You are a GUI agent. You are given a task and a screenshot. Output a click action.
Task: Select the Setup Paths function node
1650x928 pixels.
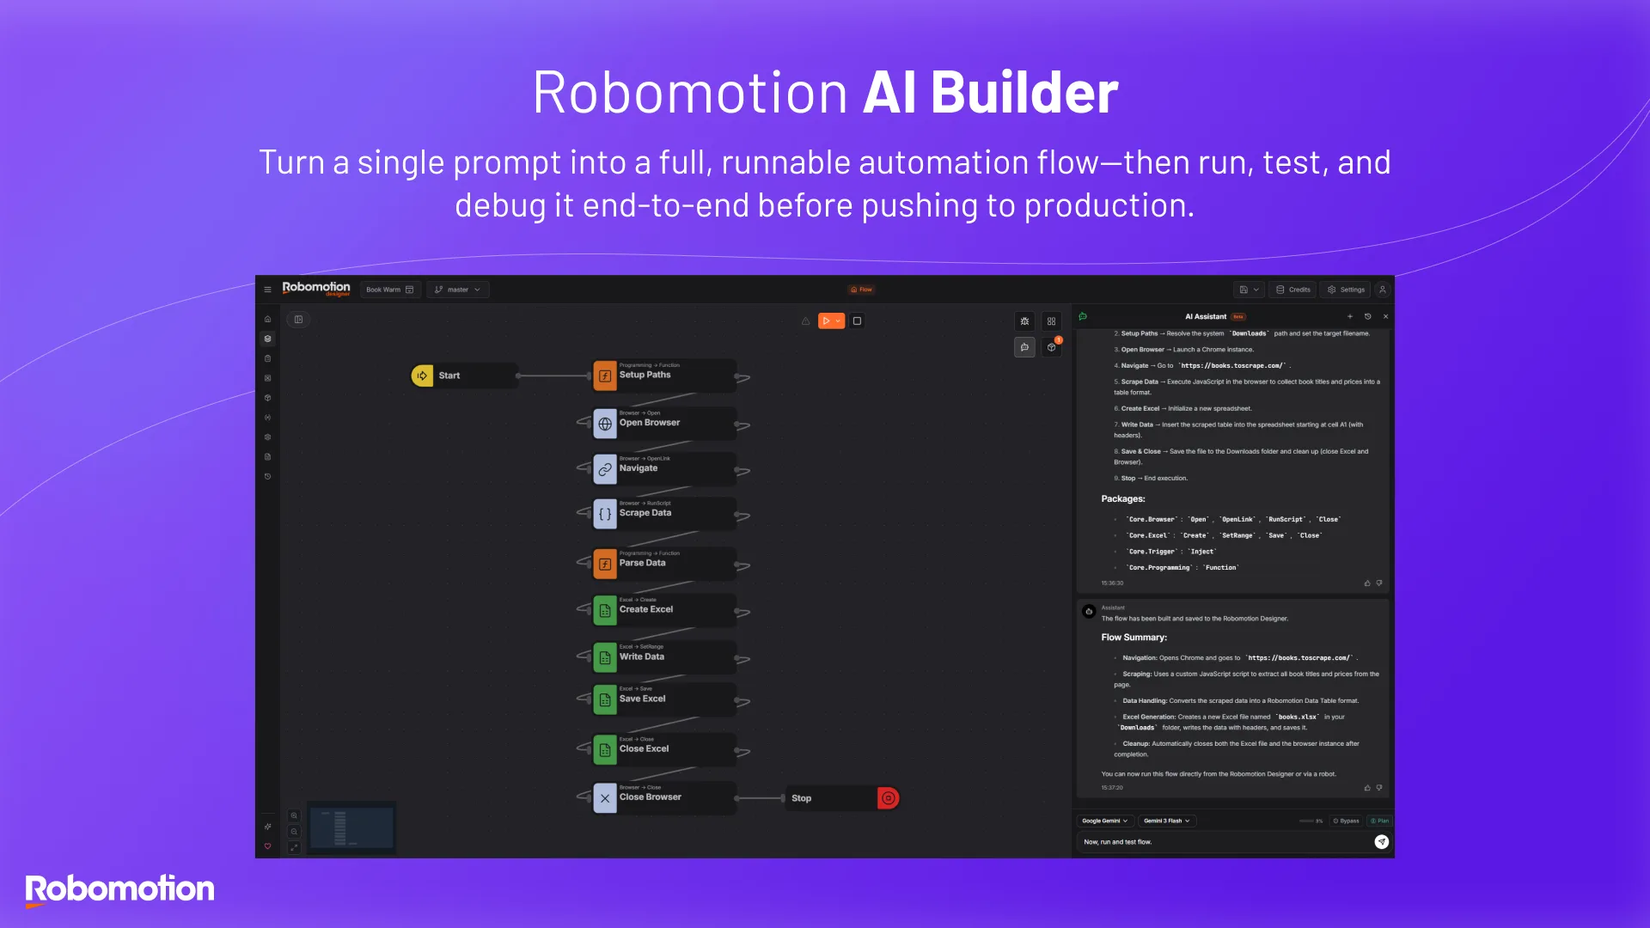[x=663, y=375]
